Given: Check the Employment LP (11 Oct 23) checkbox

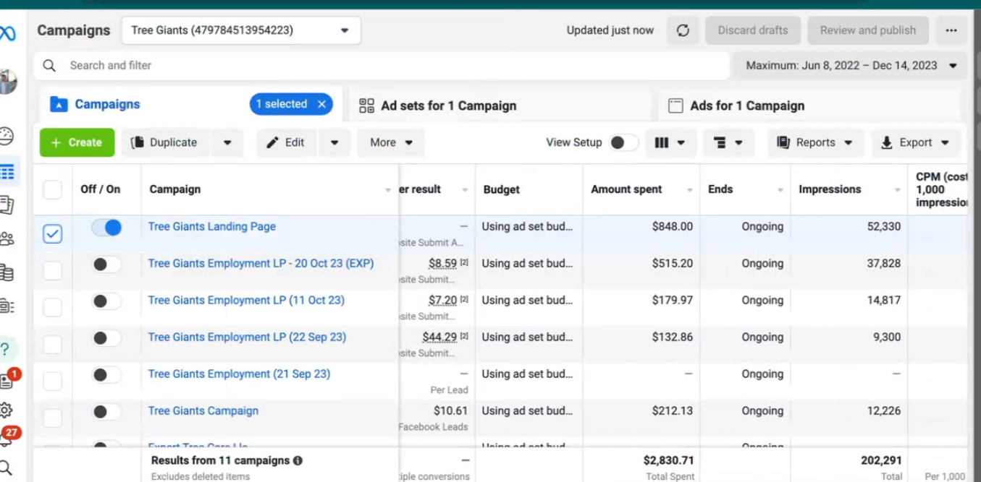Looking at the screenshot, I should pyautogui.click(x=53, y=307).
